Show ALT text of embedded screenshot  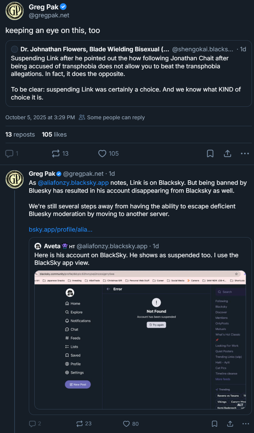pyautogui.click(x=240, y=405)
